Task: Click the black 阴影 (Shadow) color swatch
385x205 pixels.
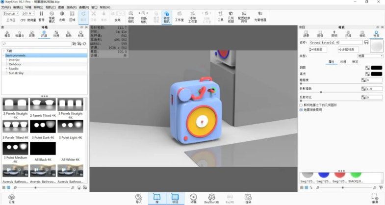Action: (376, 67)
